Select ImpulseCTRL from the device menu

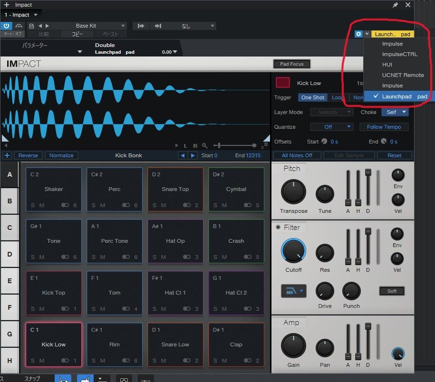point(399,54)
